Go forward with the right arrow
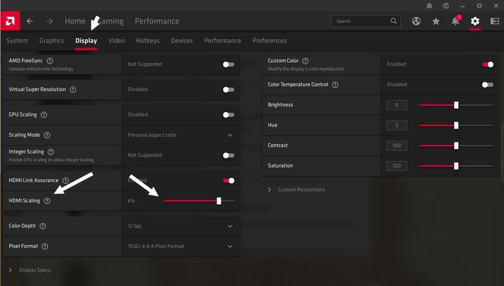 tap(49, 21)
